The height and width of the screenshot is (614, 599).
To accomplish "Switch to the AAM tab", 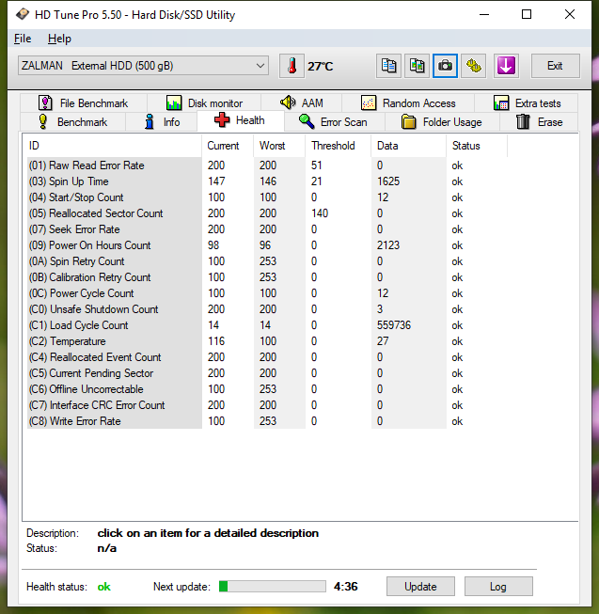I will (x=302, y=103).
